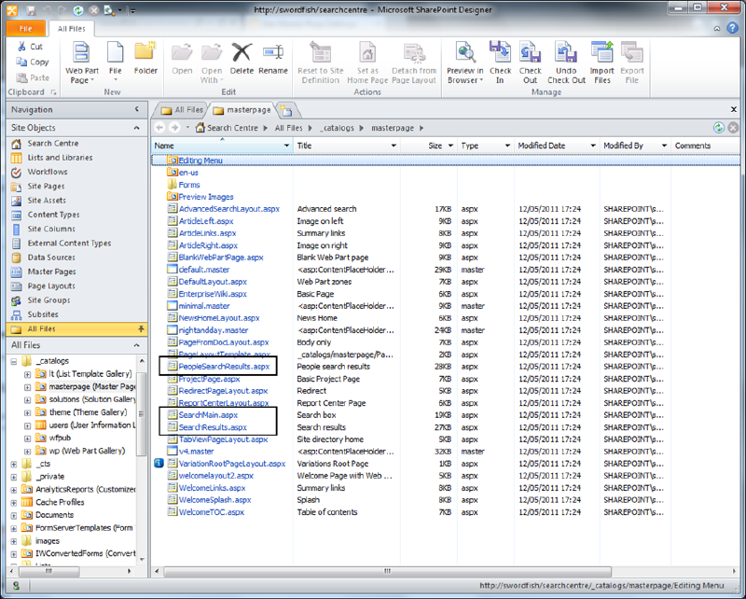
Task: Select the wfpub tree item
Action: click(x=60, y=439)
